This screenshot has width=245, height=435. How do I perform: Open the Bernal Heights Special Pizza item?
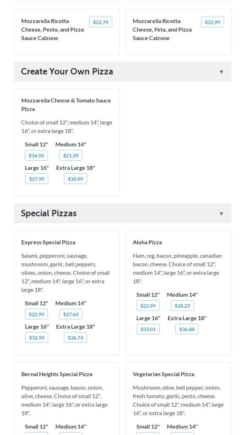tap(57, 374)
